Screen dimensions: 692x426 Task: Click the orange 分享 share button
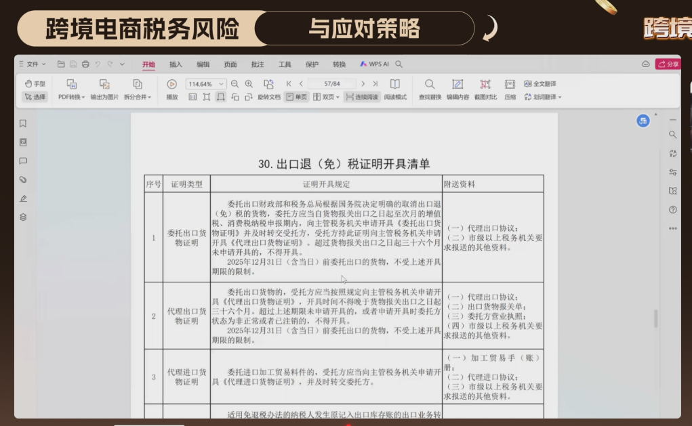(670, 63)
